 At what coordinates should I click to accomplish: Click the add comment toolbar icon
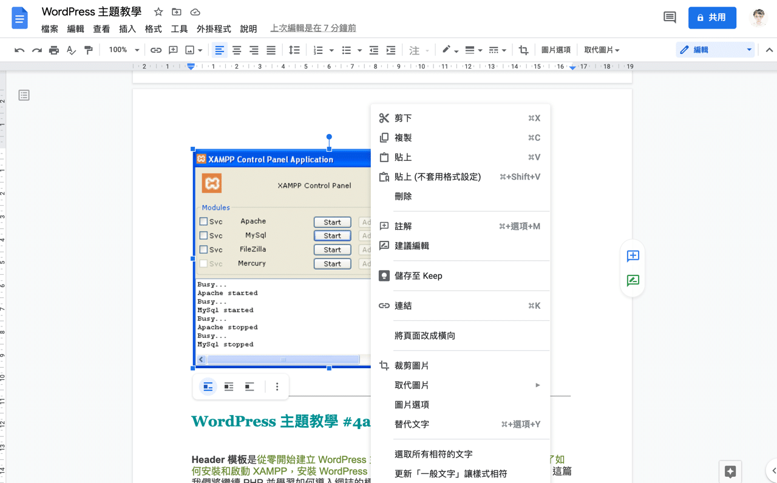[174, 50]
